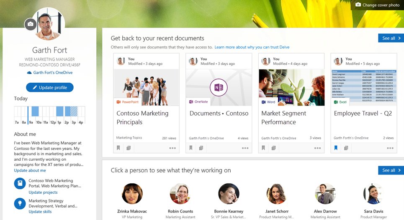Click the add-to-board icon on Employee Travel Q2
The width and height of the screenshot is (404, 220).
pyautogui.click(x=346, y=148)
